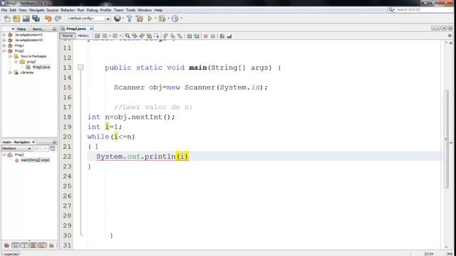
Task: Click Find Previous Occurrence editor icon
Action: pyautogui.click(x=135, y=36)
